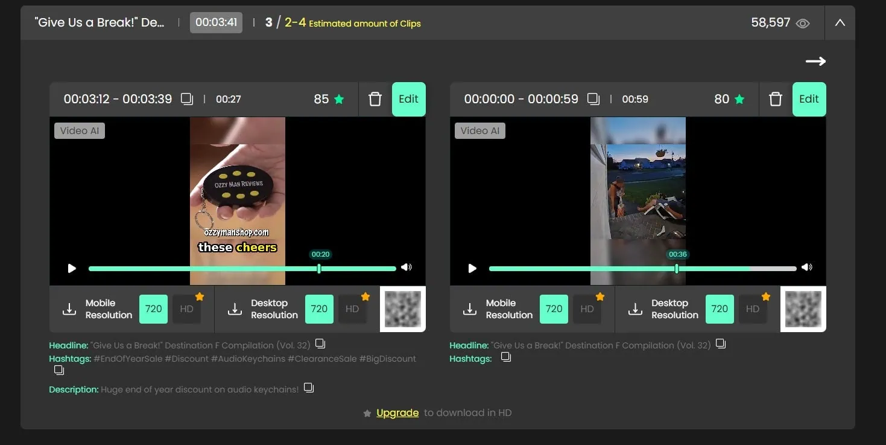This screenshot has width=886, height=445.
Task: Download second clip Desktop Resolution icon
Action: 635,309
